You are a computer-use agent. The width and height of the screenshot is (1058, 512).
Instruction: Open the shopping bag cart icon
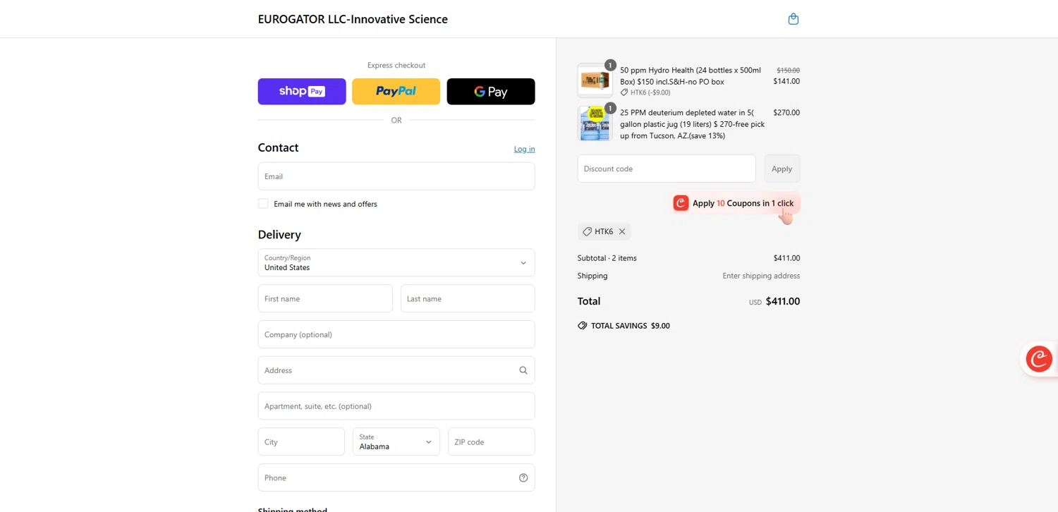[x=793, y=19]
